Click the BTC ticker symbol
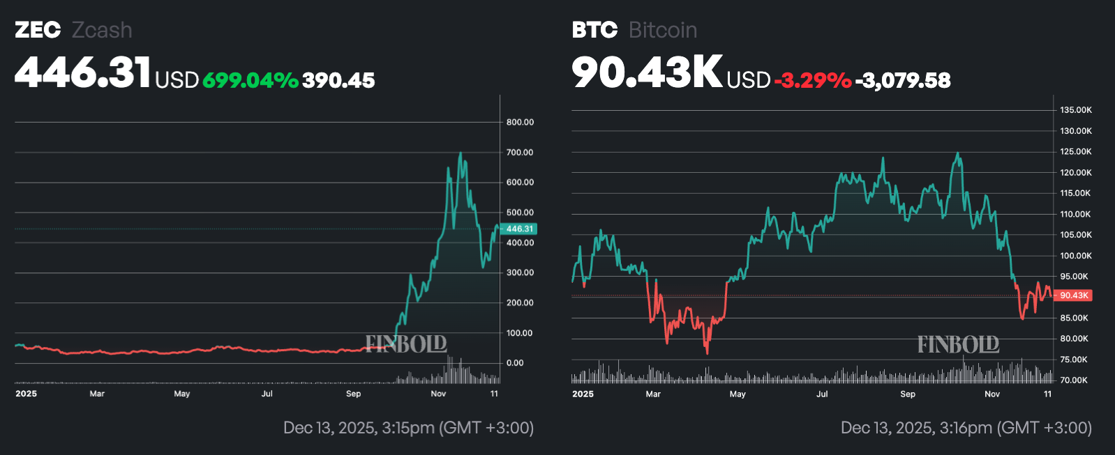The image size is (1115, 455). point(594,30)
